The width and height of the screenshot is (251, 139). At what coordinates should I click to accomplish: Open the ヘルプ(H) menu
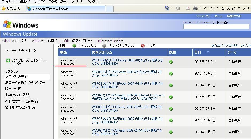pyautogui.click(x=94, y=1)
